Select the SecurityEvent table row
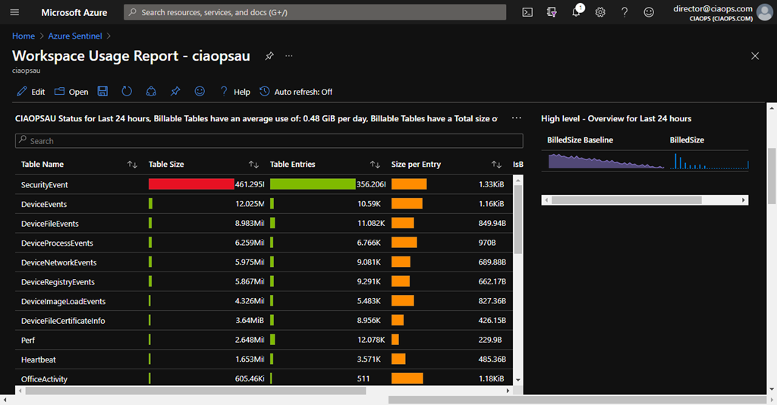 [45, 185]
